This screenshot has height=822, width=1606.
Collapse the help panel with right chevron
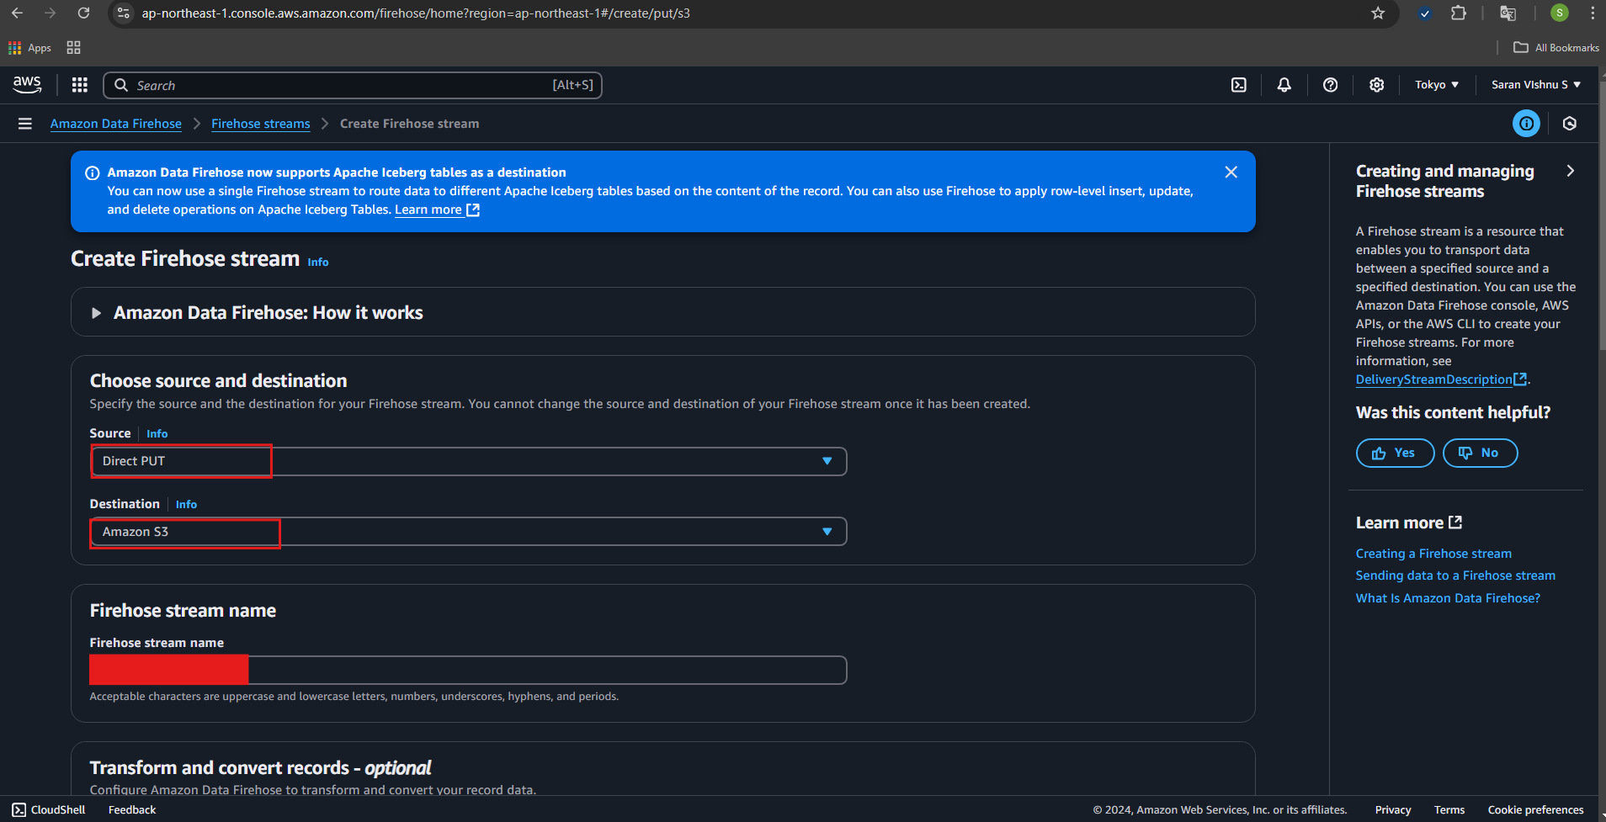(x=1570, y=171)
